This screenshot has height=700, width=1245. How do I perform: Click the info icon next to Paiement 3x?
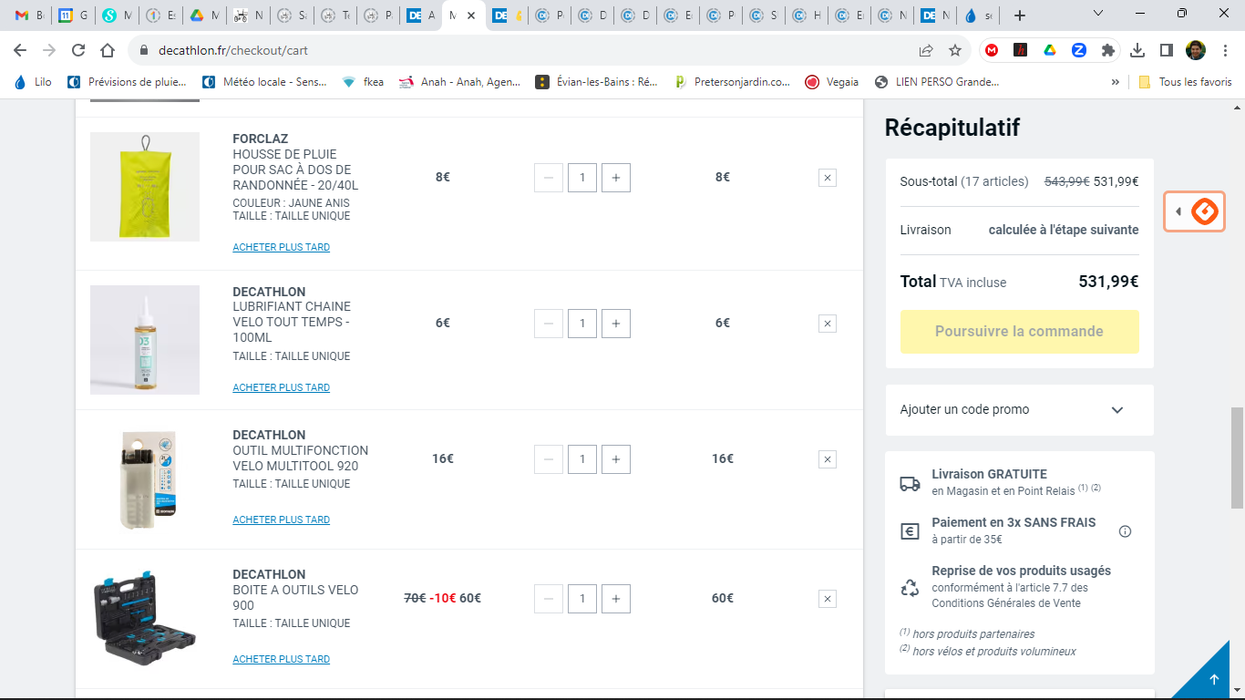[1125, 531]
